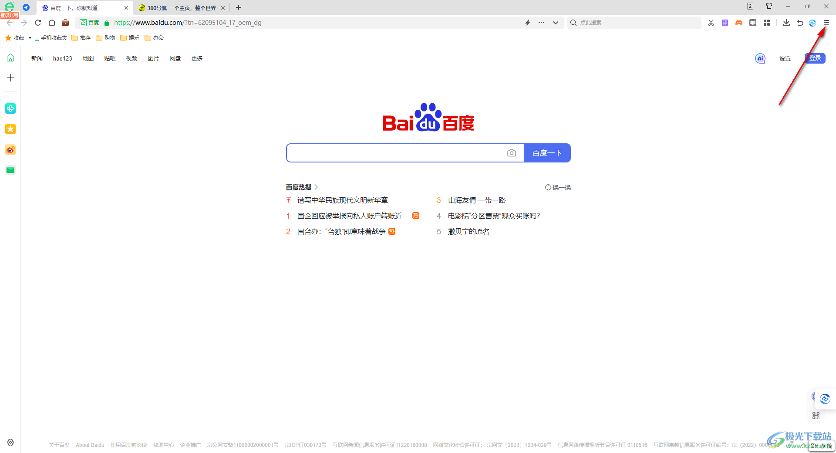Click the address bar URL
836x453 pixels.
(x=188, y=23)
